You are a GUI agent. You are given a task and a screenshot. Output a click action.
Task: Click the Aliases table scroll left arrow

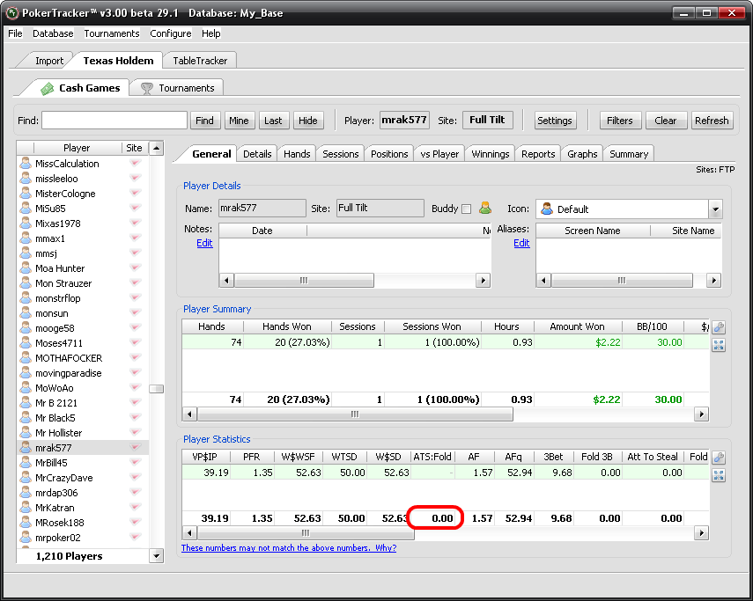(543, 280)
